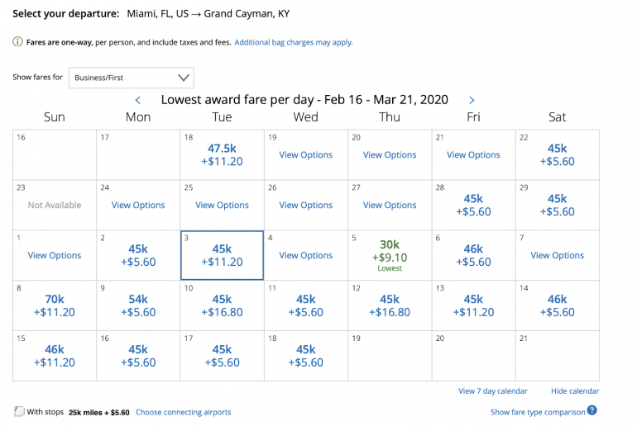Click Hide calendar link
This screenshot has height=426, width=637.
(575, 391)
